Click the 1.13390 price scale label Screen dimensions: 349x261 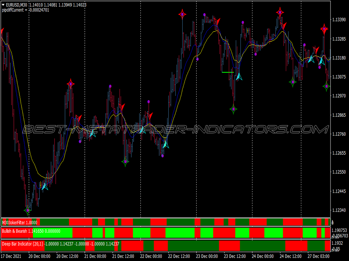coord(339,20)
